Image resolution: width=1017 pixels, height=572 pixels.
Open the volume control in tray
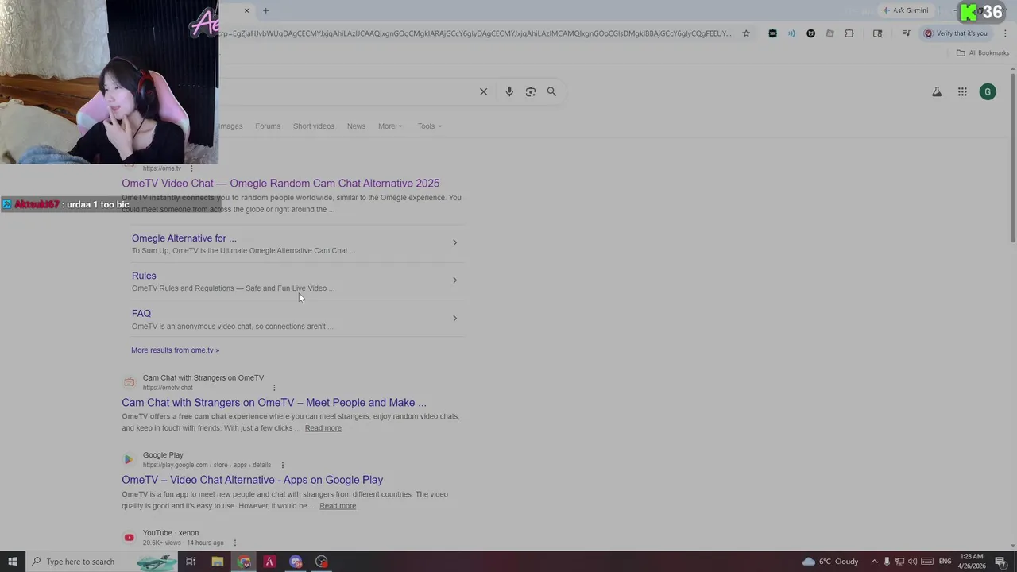click(x=912, y=562)
